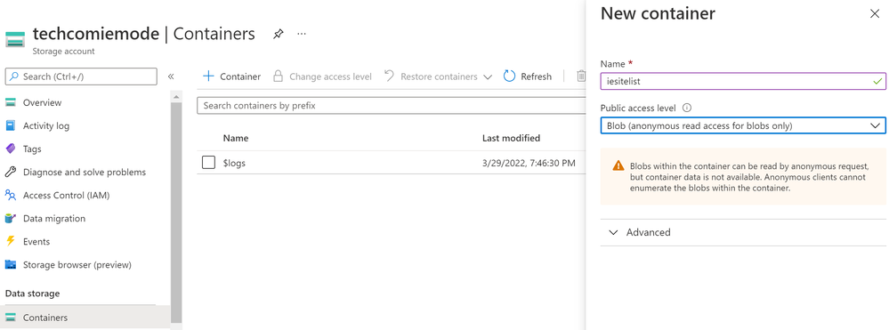Click the sidebar vertical scrollbar

tap(176, 210)
